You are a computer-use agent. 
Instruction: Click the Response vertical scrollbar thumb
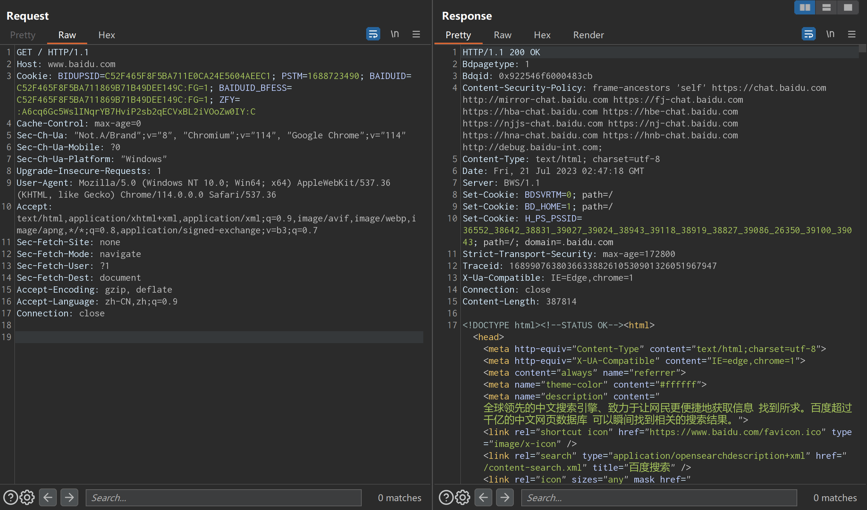point(863,48)
